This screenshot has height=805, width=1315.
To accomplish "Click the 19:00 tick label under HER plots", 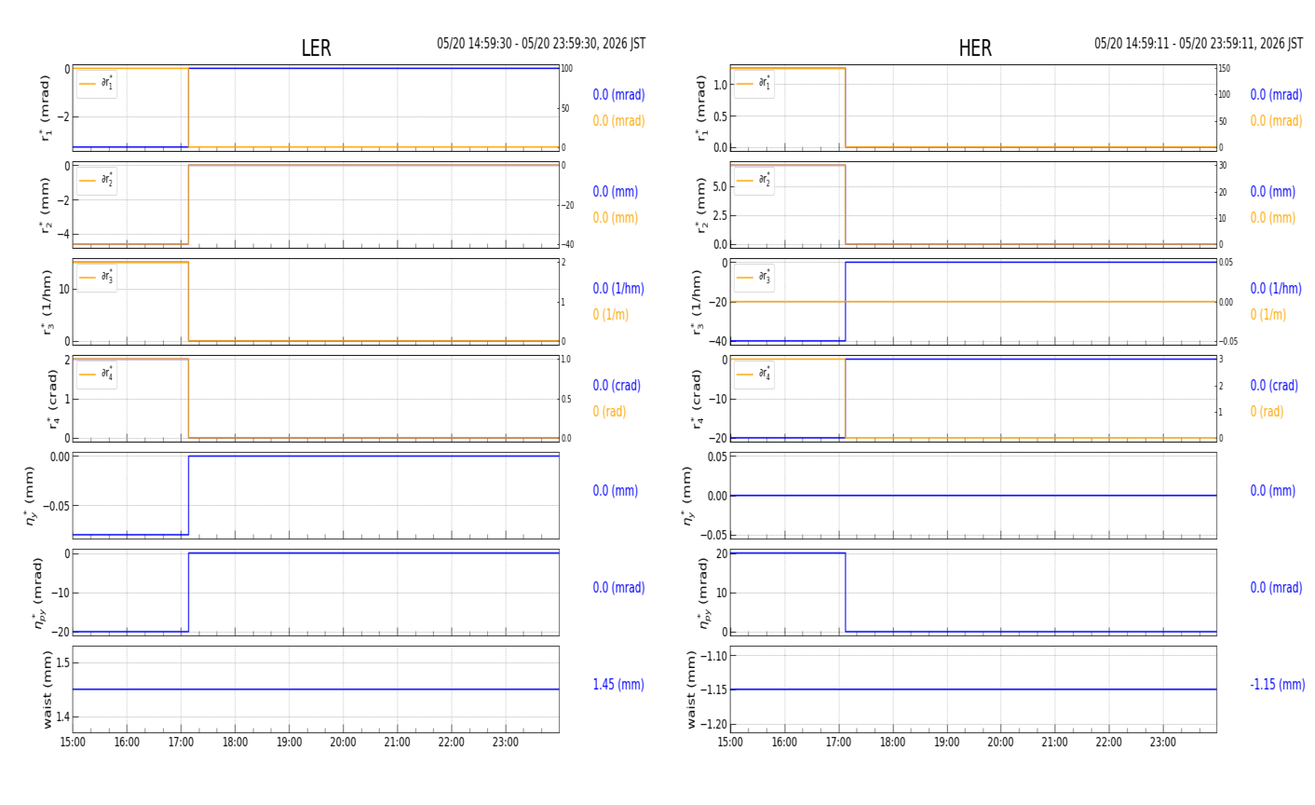I will pyautogui.click(x=946, y=743).
